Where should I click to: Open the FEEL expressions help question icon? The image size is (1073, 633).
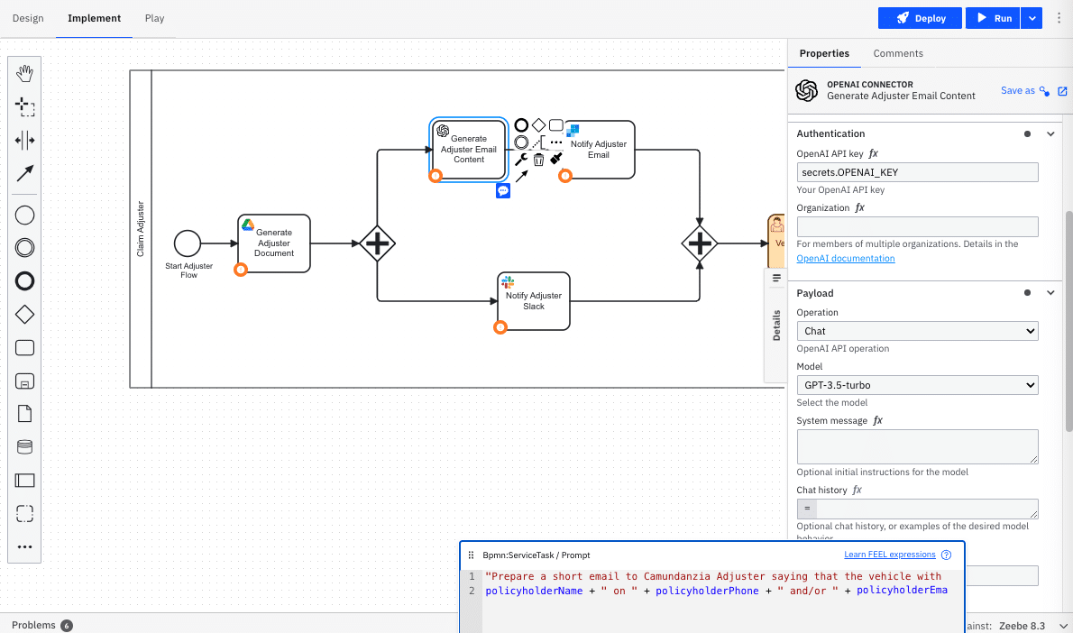[x=947, y=555]
